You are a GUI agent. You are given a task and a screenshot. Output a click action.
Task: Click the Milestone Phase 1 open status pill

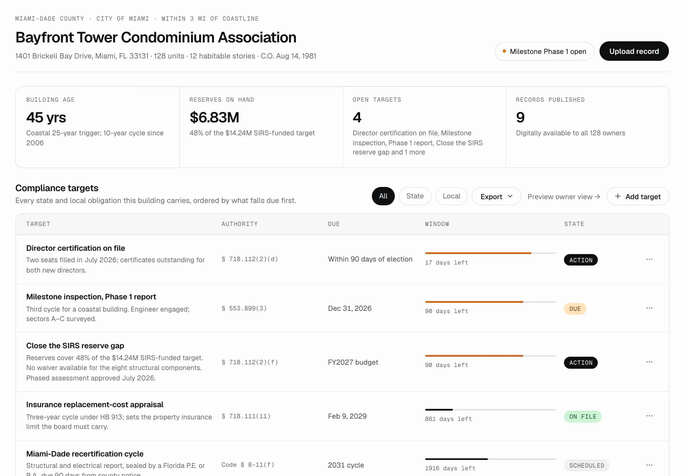coord(544,51)
